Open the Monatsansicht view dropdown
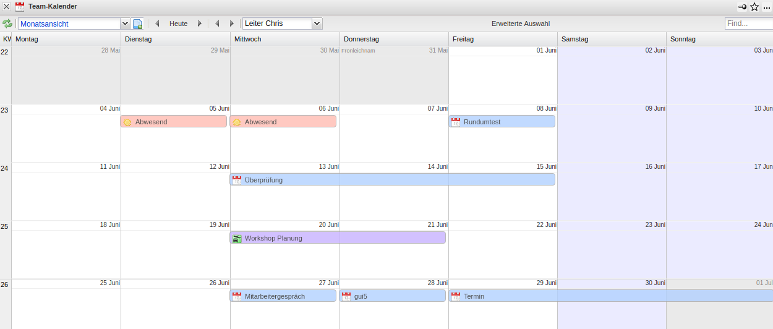The width and height of the screenshot is (773, 329). 125,23
